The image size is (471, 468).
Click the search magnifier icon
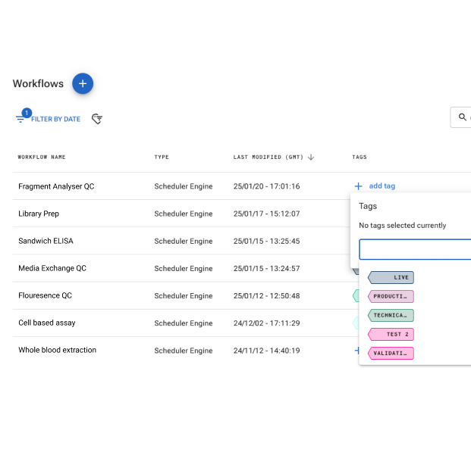462,117
